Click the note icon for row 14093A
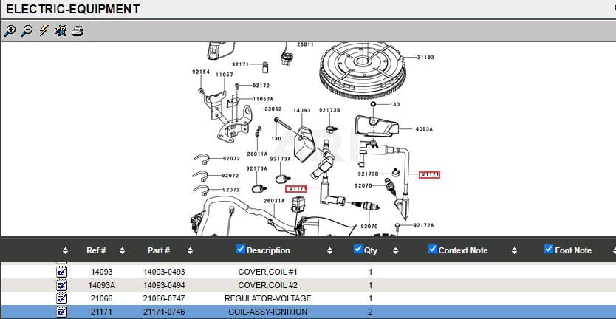The height and width of the screenshot is (319, 616). pyautogui.click(x=62, y=285)
